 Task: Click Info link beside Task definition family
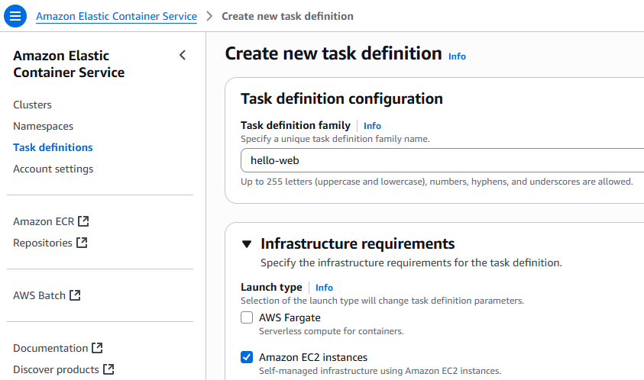pyautogui.click(x=372, y=126)
